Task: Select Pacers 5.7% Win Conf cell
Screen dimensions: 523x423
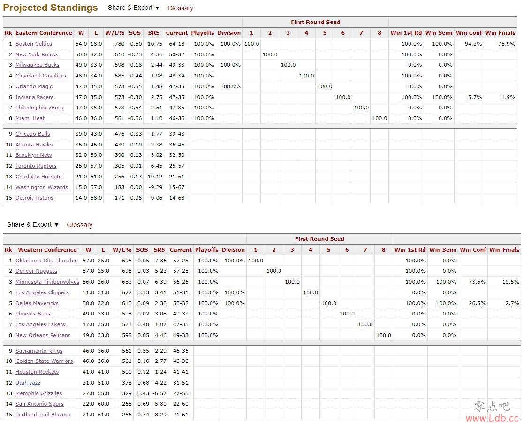Action: (469, 97)
